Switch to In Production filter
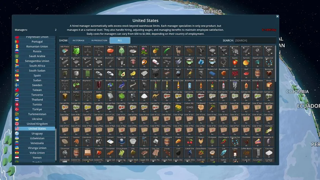This screenshot has height=180, width=320. pyautogui.click(x=99, y=40)
